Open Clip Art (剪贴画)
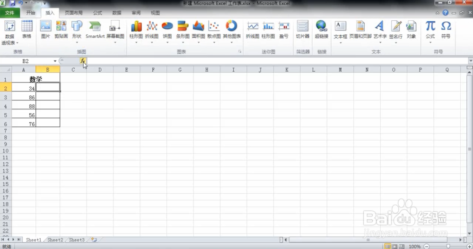This screenshot has height=249, width=473. coord(61,30)
